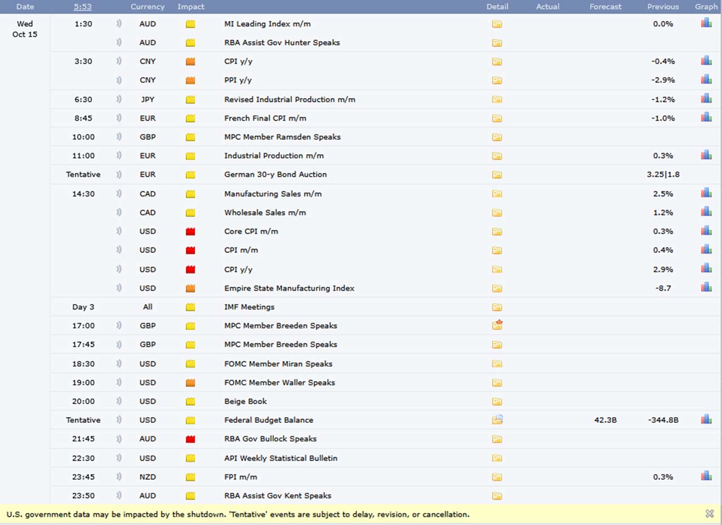
Task: Expand detail for German 30-y Bond Auction
Action: click(x=496, y=174)
